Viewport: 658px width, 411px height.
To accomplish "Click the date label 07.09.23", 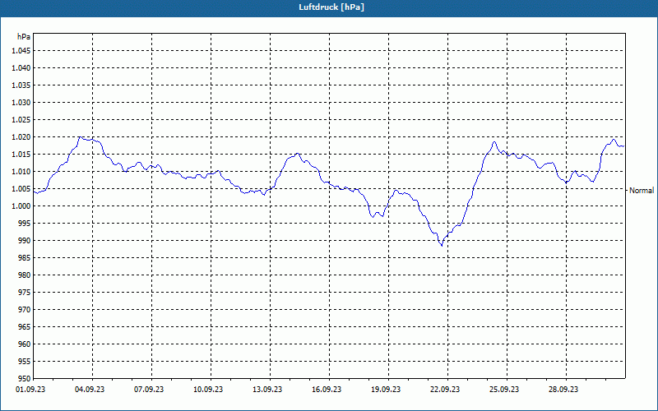I will click(149, 390).
